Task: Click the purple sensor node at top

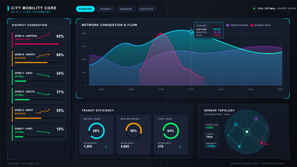Action: tap(256, 119)
